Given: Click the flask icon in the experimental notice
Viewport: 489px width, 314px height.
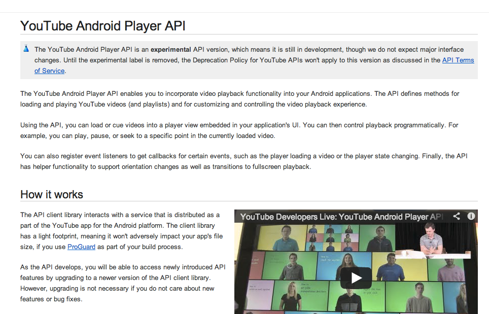Looking at the screenshot, I should pyautogui.click(x=26, y=49).
